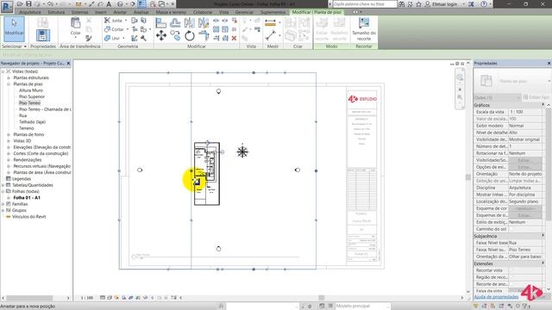This screenshot has height=310, width=552.
Task: Click the Cortar geometry tool
Action: coord(115,29)
